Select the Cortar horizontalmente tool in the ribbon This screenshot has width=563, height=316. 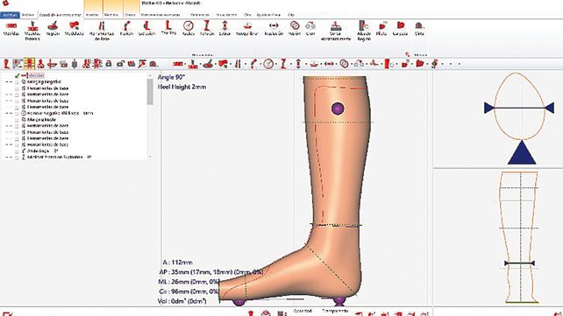(335, 31)
